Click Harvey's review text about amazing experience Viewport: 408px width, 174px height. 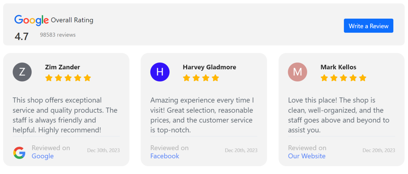[x=202, y=115]
